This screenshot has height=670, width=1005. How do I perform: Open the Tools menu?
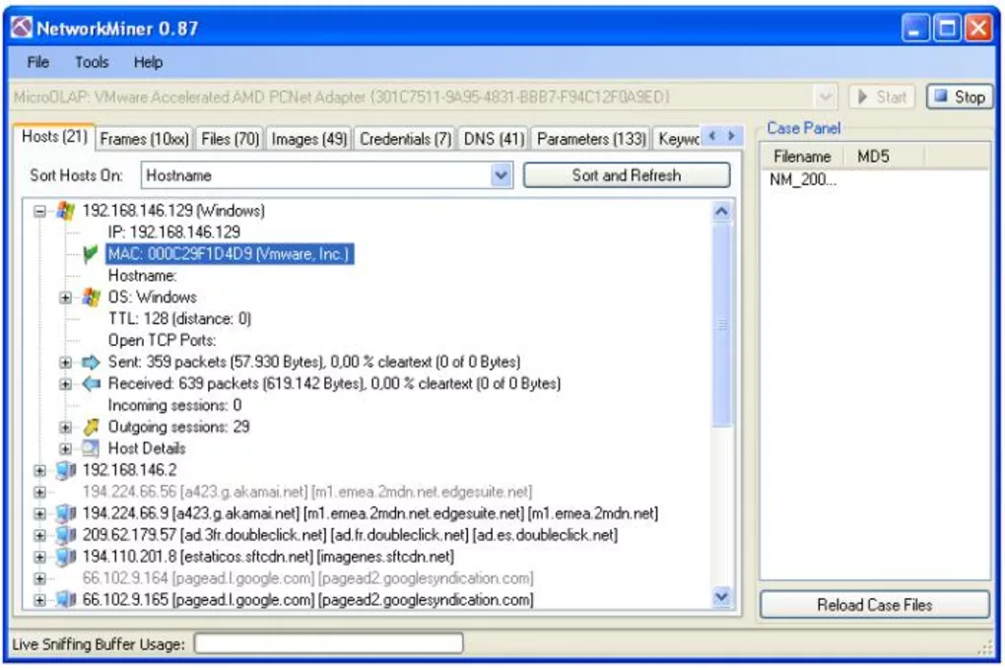point(91,62)
